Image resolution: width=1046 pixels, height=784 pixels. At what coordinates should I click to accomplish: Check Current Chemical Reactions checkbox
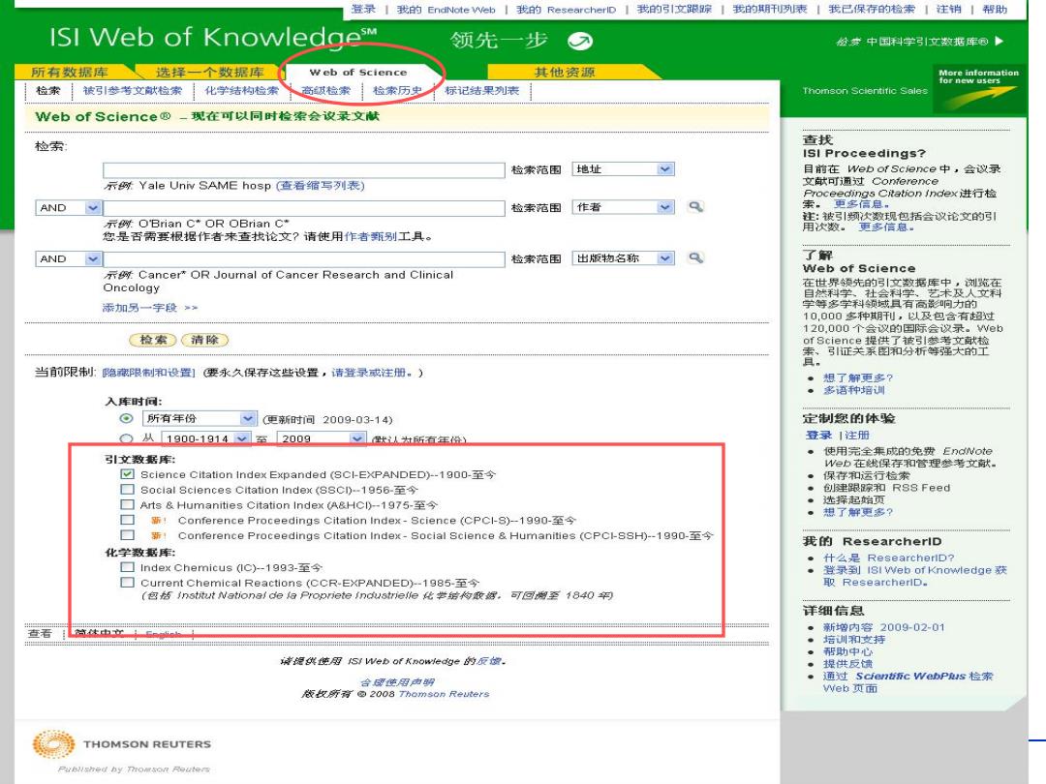[127, 583]
